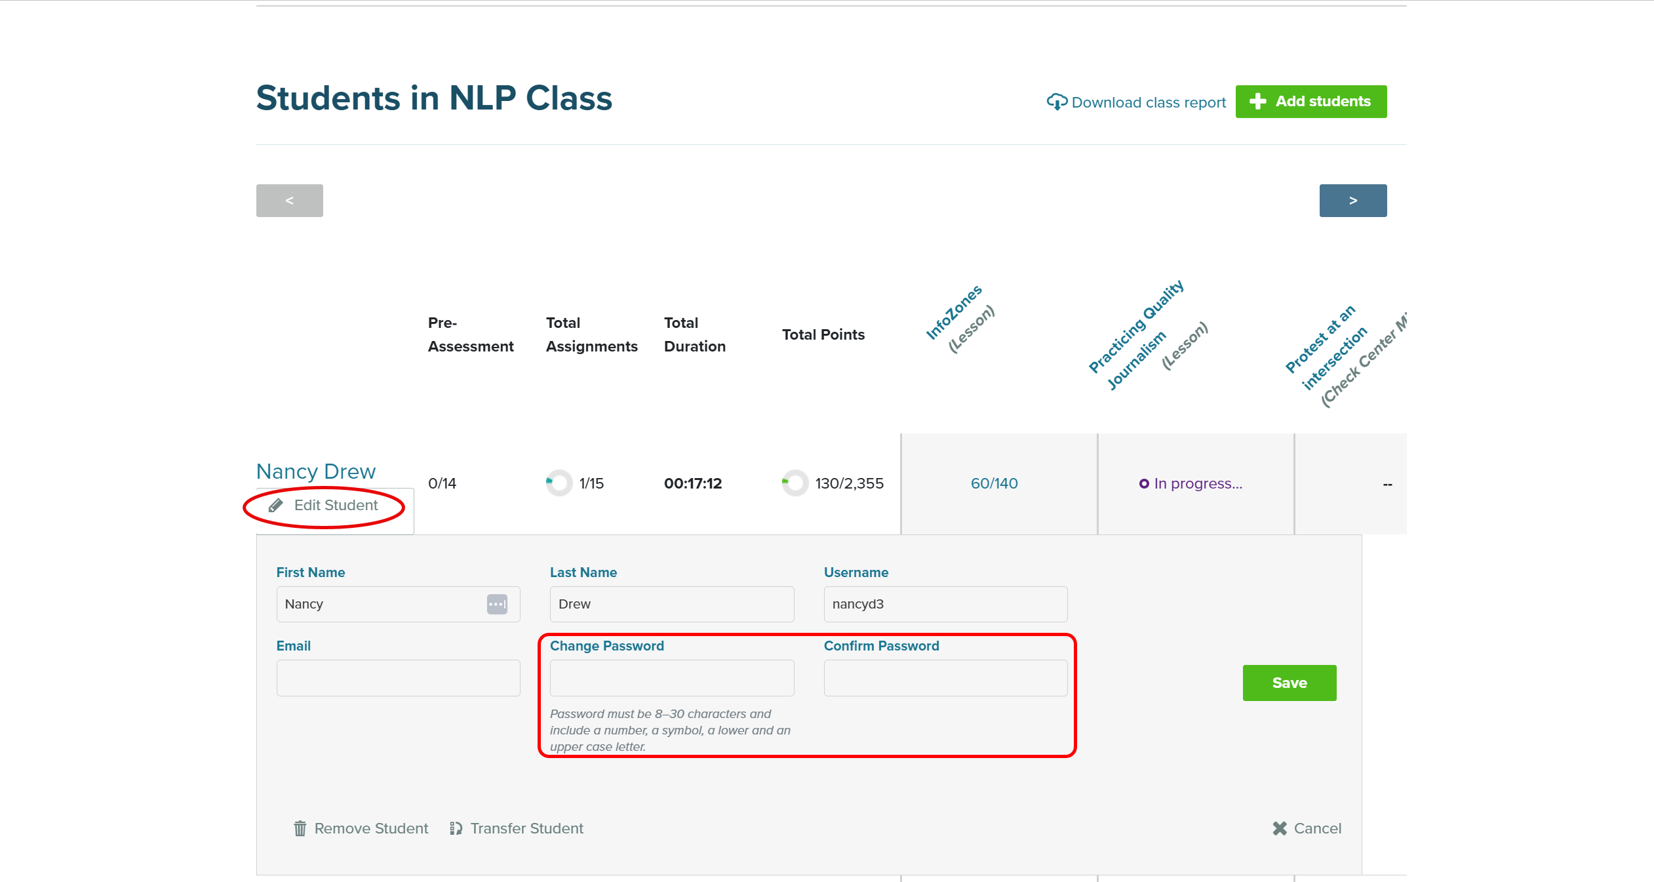Click the plus icon on Add students
Viewport: 1654px width, 882px height.
click(1257, 101)
